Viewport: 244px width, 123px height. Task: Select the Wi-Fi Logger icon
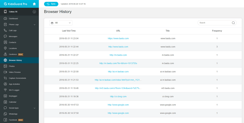(x=5, y=90)
